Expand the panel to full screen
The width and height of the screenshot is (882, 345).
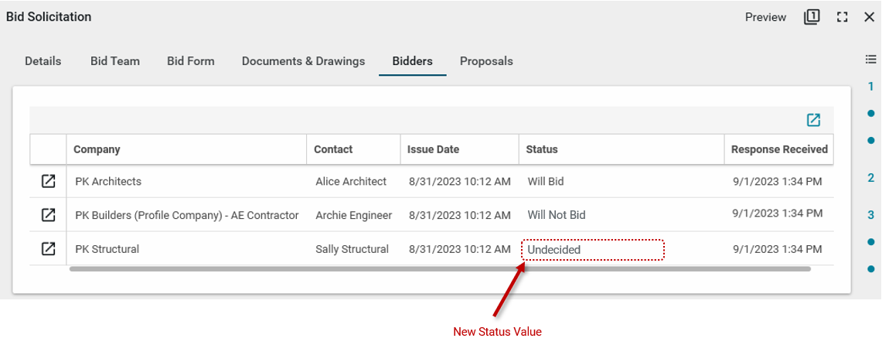coord(843,17)
